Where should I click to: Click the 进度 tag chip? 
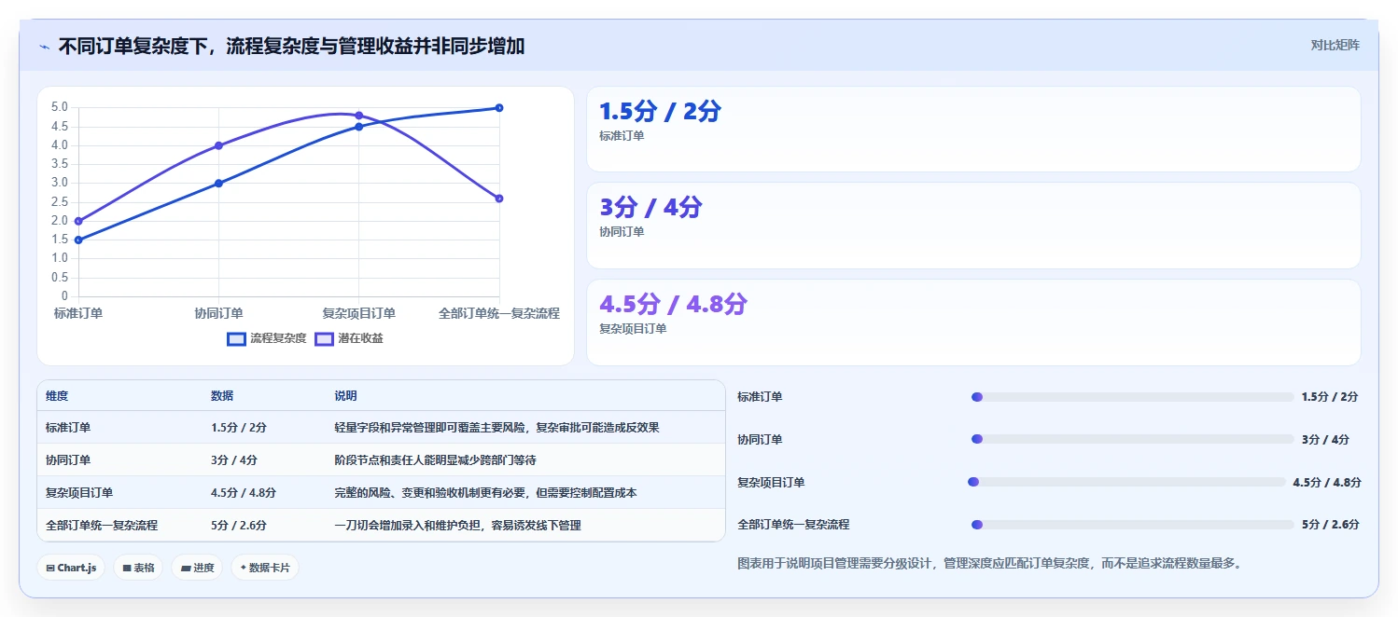click(x=197, y=568)
